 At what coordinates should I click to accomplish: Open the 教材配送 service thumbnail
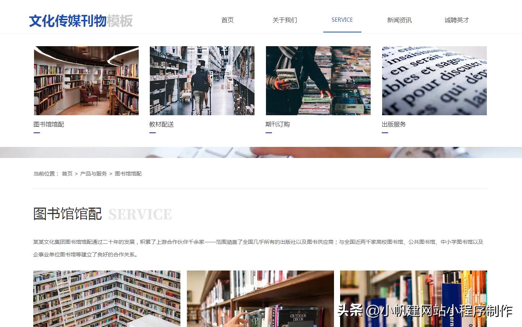[x=202, y=81]
